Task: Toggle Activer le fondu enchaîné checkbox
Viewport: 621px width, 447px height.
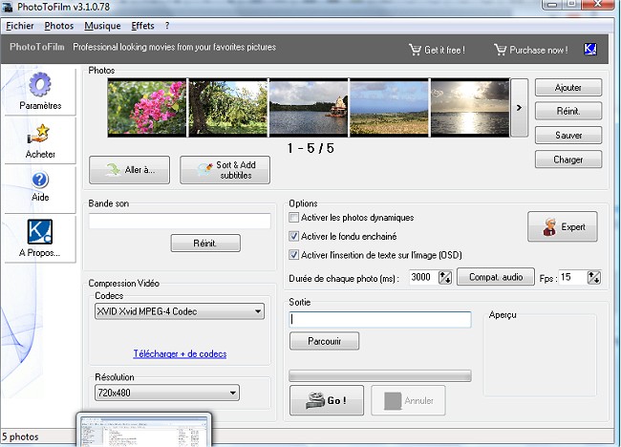Action: tap(293, 236)
